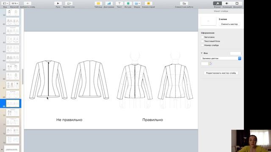Open Keynote Live from the toolbar

(x=69, y=3)
